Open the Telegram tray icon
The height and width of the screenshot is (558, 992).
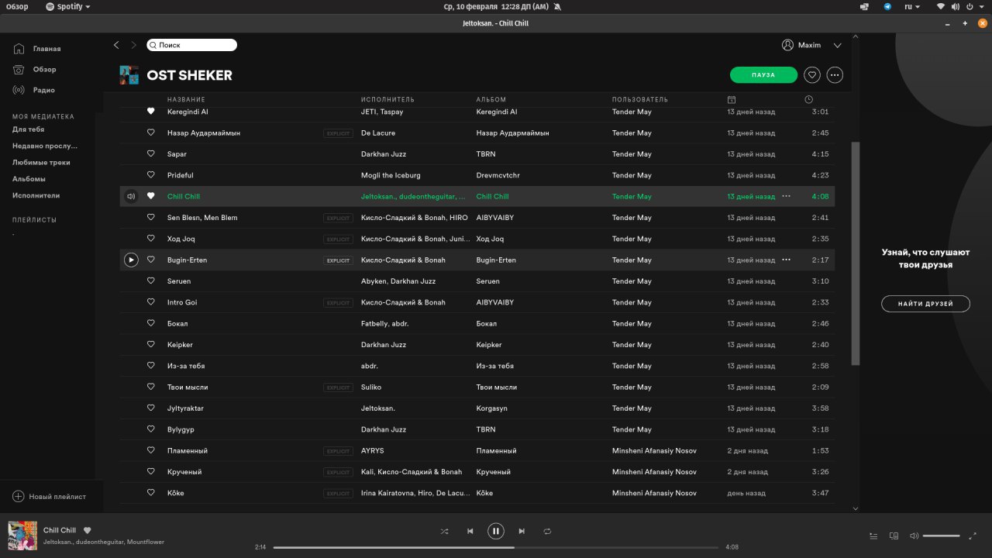click(887, 6)
